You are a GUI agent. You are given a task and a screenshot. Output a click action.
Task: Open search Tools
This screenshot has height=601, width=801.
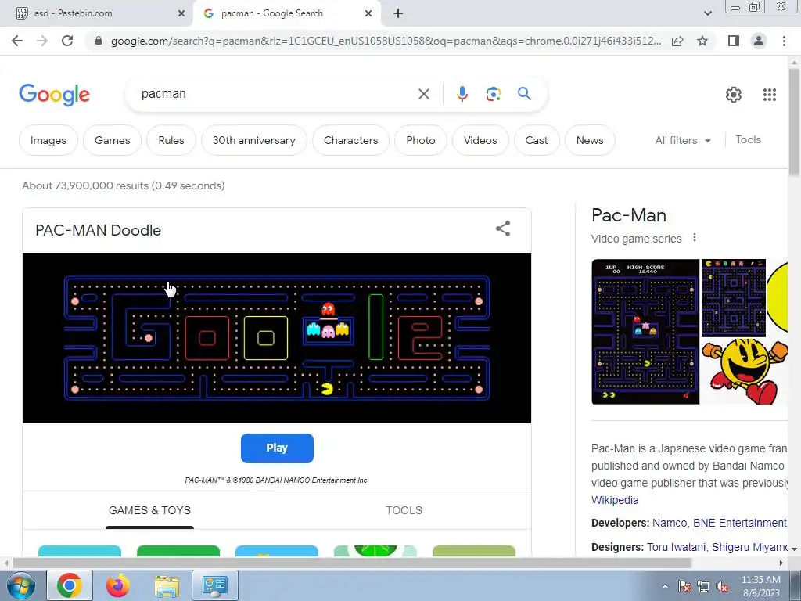point(748,139)
